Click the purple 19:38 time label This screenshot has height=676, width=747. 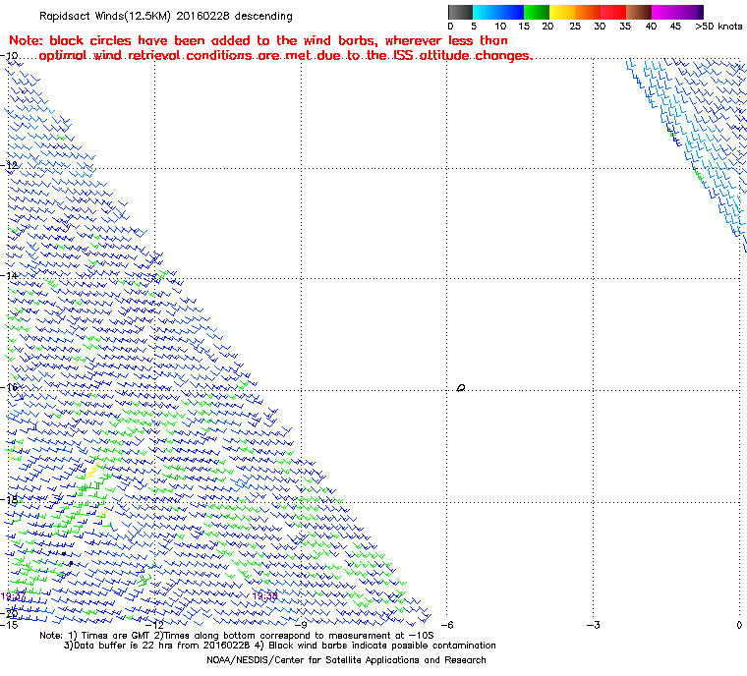(264, 596)
